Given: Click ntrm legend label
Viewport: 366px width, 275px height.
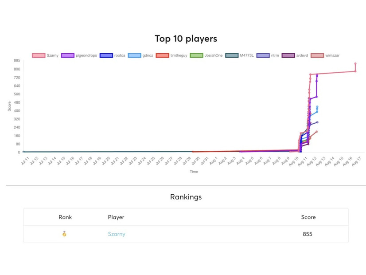Looking at the screenshot, I should pos(275,55).
